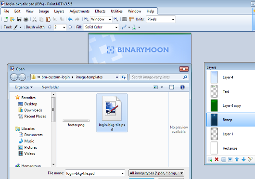Toggle the pixel grid icon
Image resolution: width=255 pixels, height=179 pixels.
click(125, 19)
